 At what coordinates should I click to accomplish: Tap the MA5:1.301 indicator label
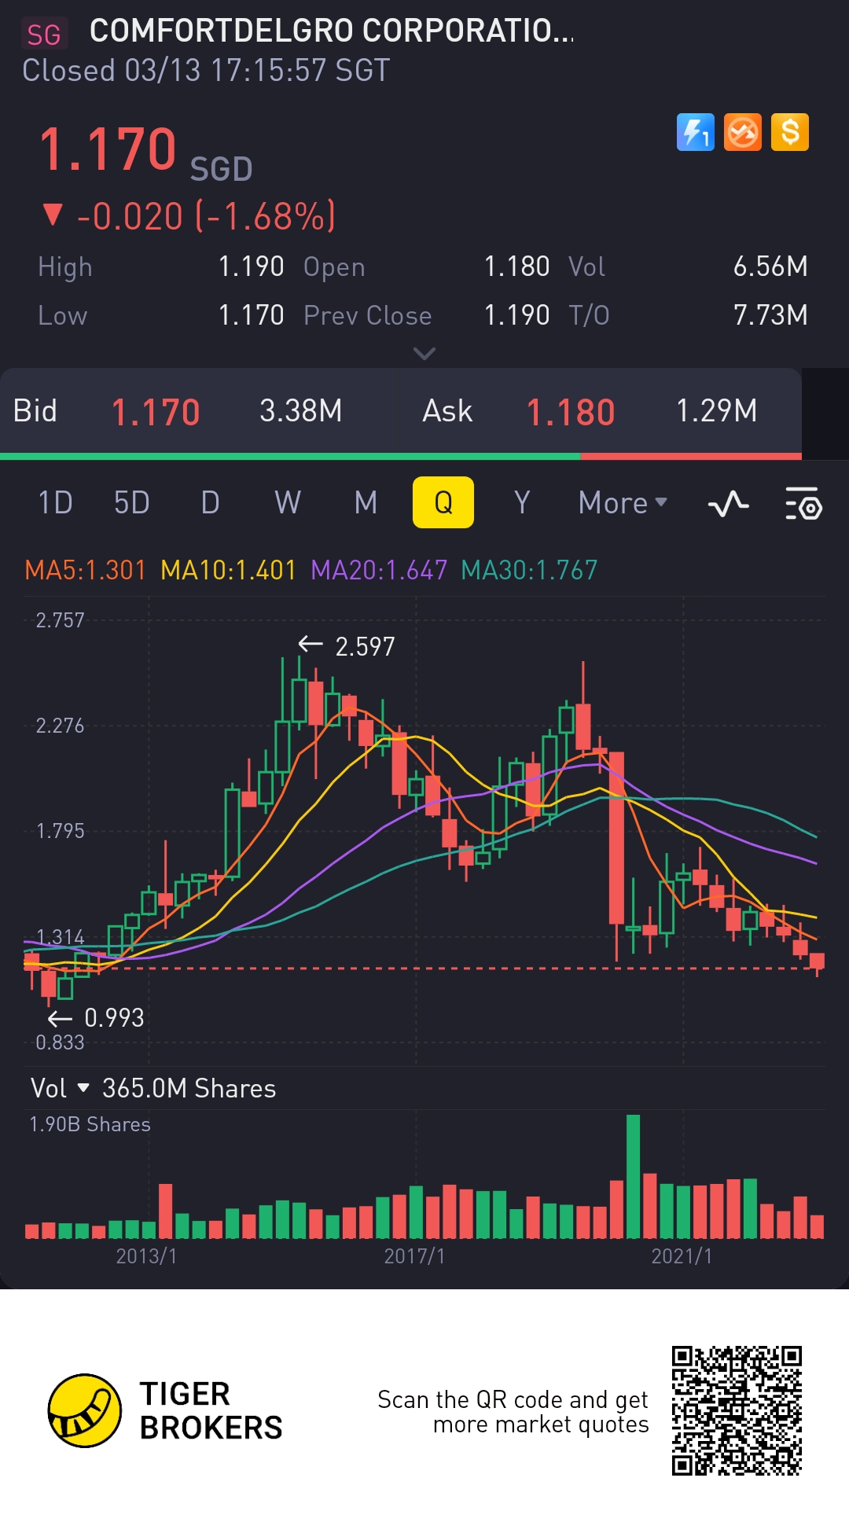[86, 570]
